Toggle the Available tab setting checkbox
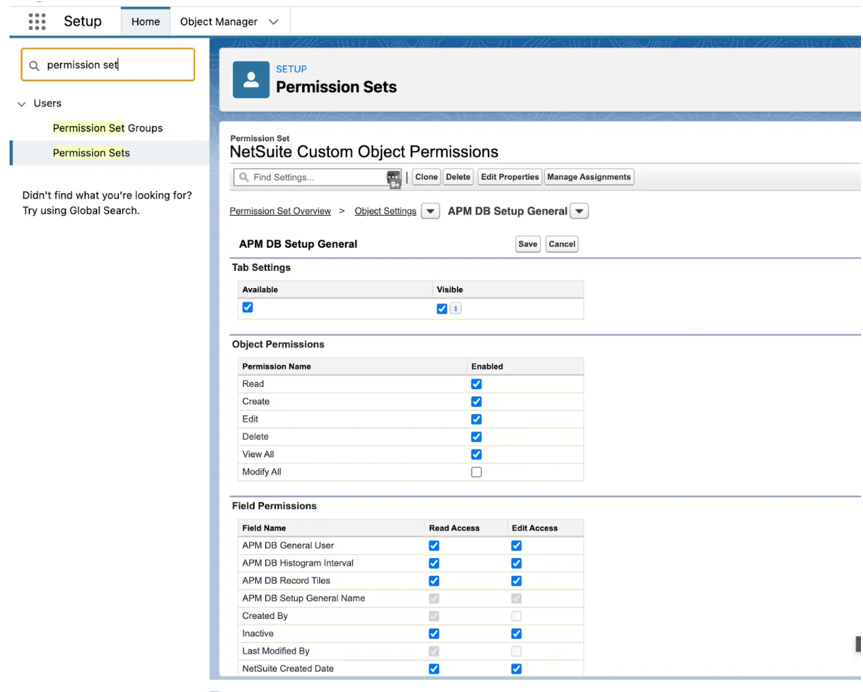863x692 pixels. [x=248, y=308]
